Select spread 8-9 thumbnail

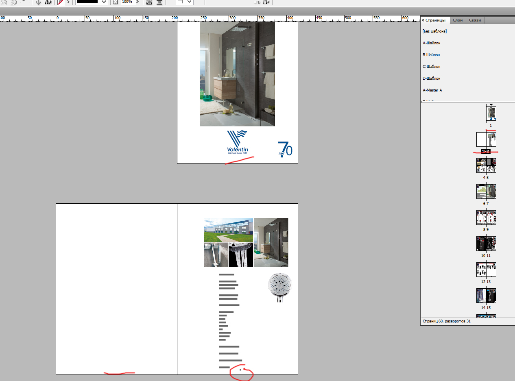pyautogui.click(x=487, y=218)
